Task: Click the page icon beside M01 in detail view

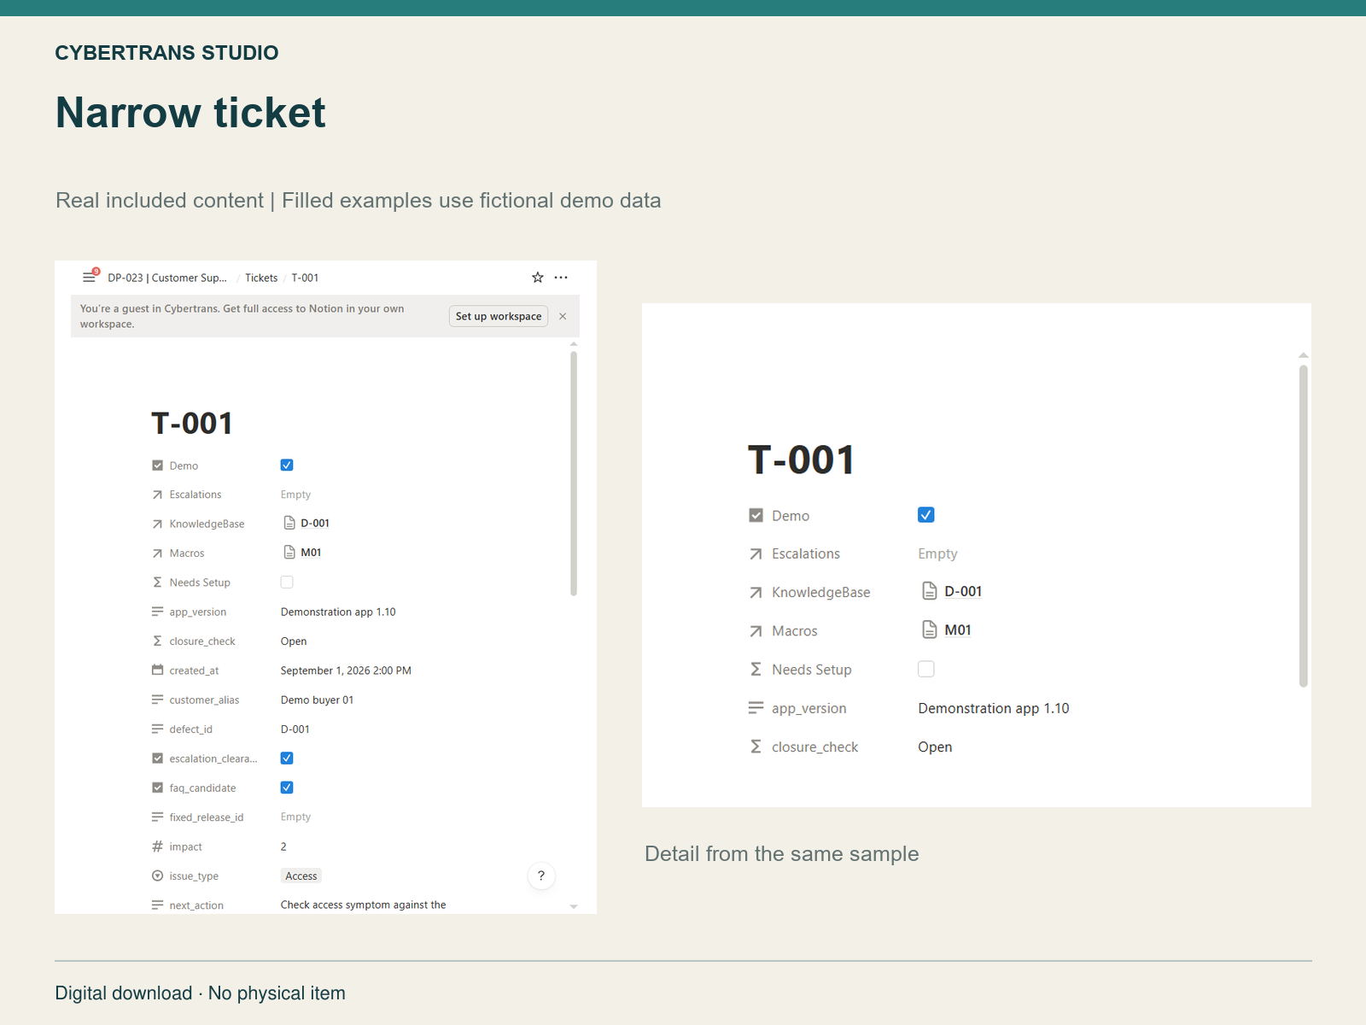Action: [930, 630]
